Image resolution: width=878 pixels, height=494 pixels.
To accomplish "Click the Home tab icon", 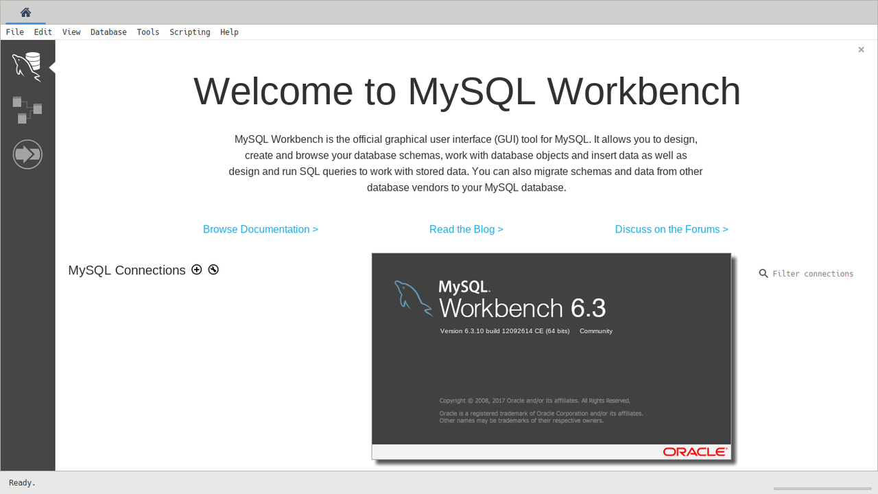I will (x=25, y=12).
